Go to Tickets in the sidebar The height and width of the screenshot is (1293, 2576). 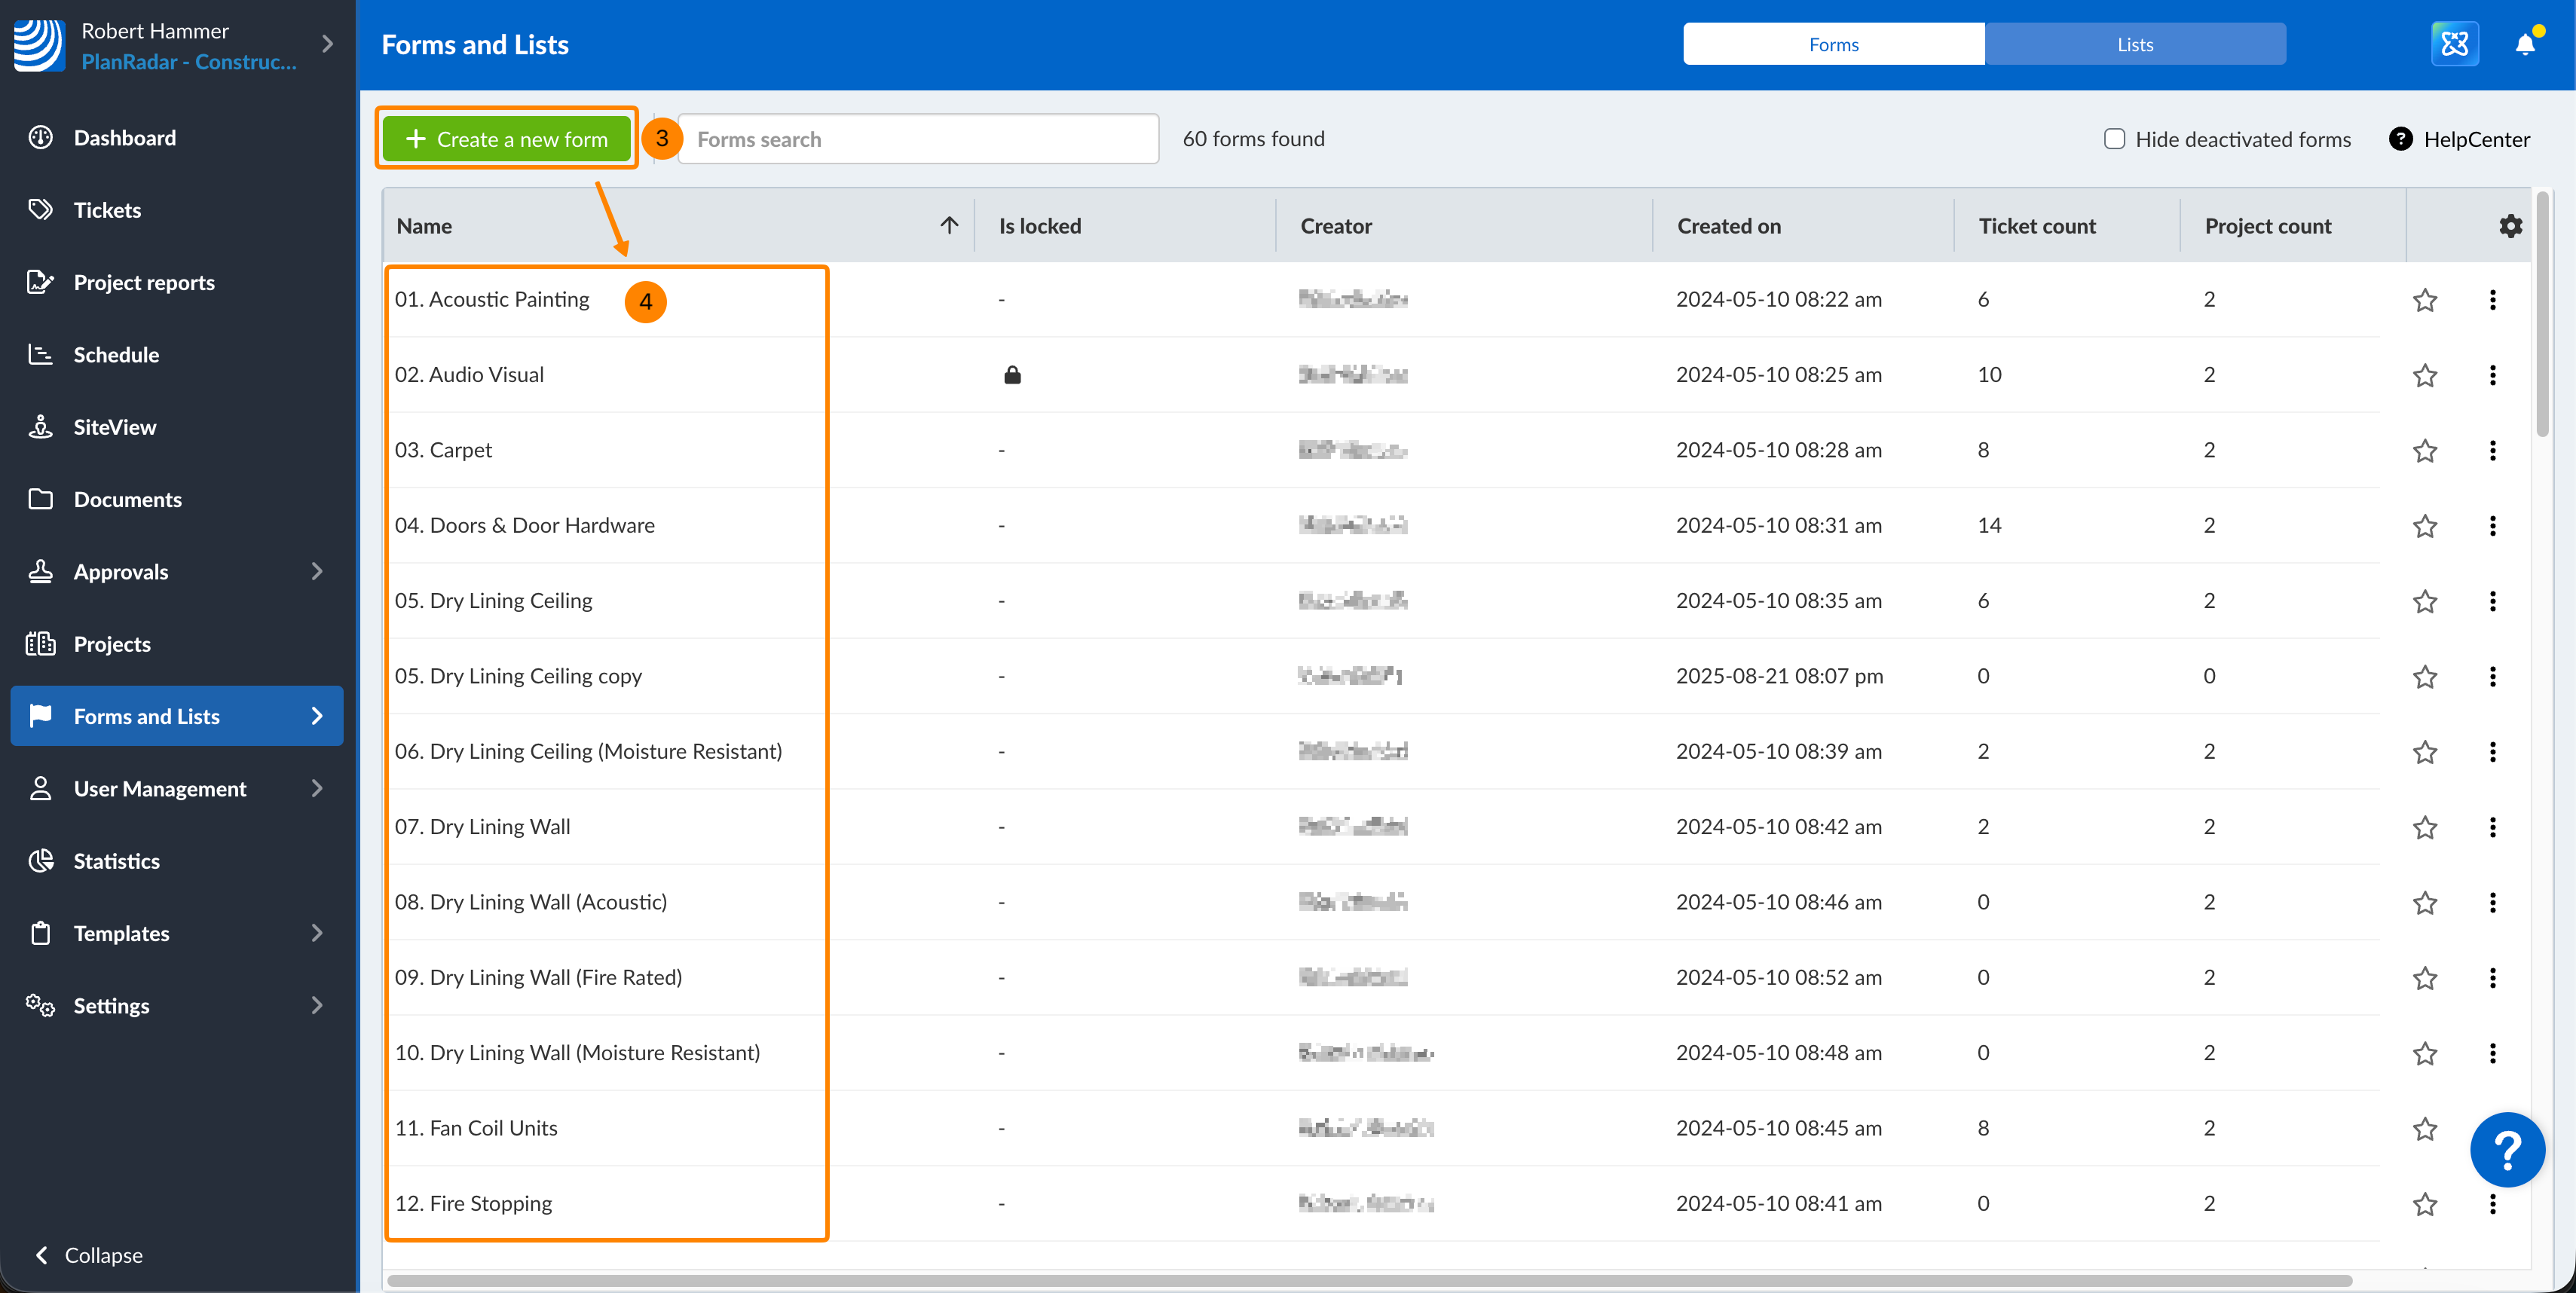tap(107, 210)
